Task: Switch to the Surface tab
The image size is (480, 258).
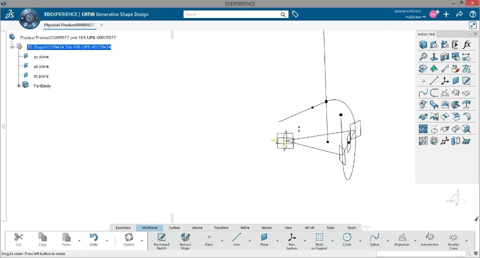Action: pyautogui.click(x=174, y=227)
